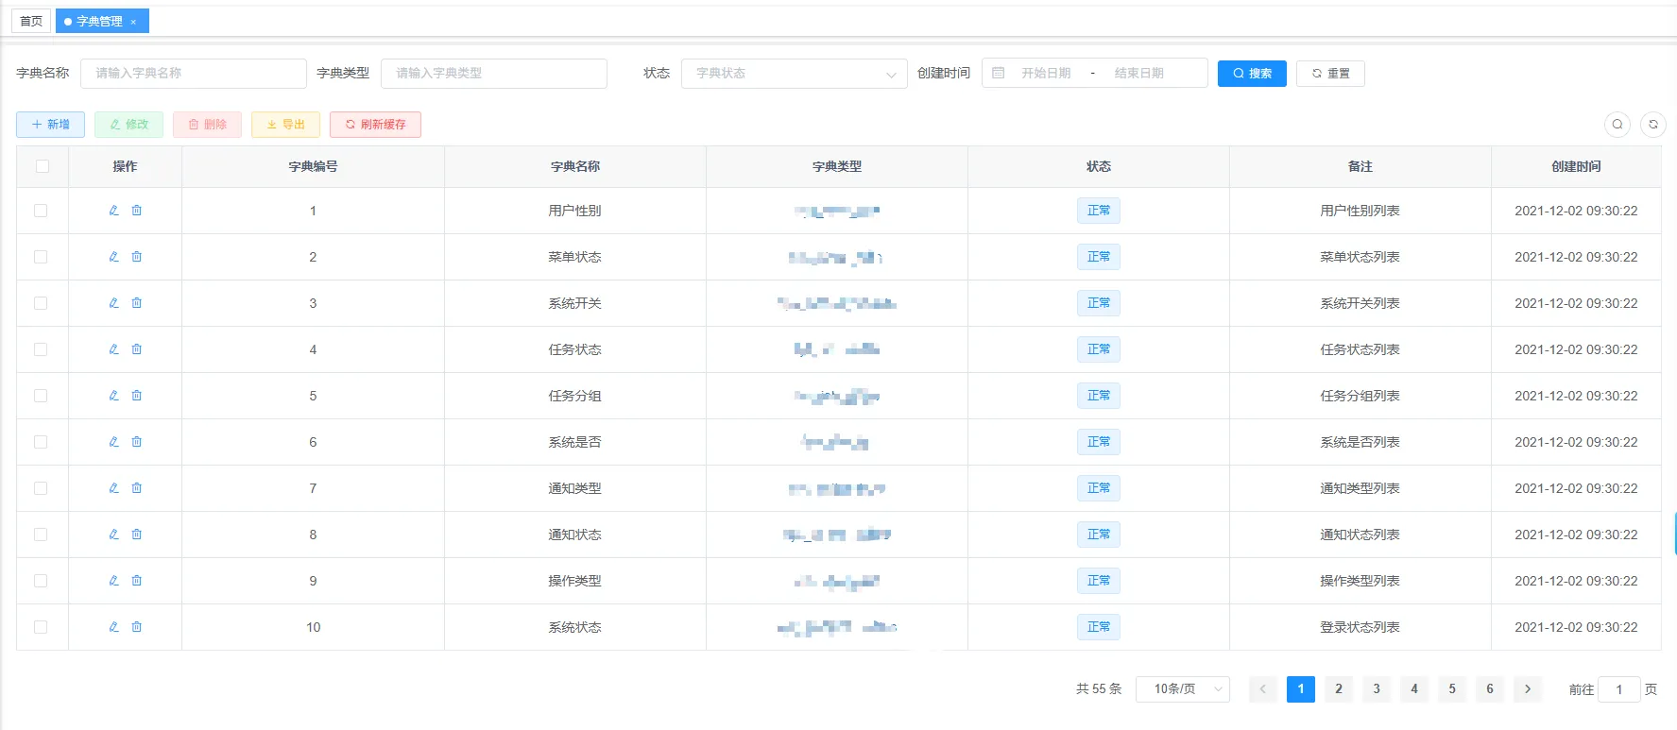The height and width of the screenshot is (730, 1677).
Task: Click the 开始日期 date field
Action: pos(1045,74)
